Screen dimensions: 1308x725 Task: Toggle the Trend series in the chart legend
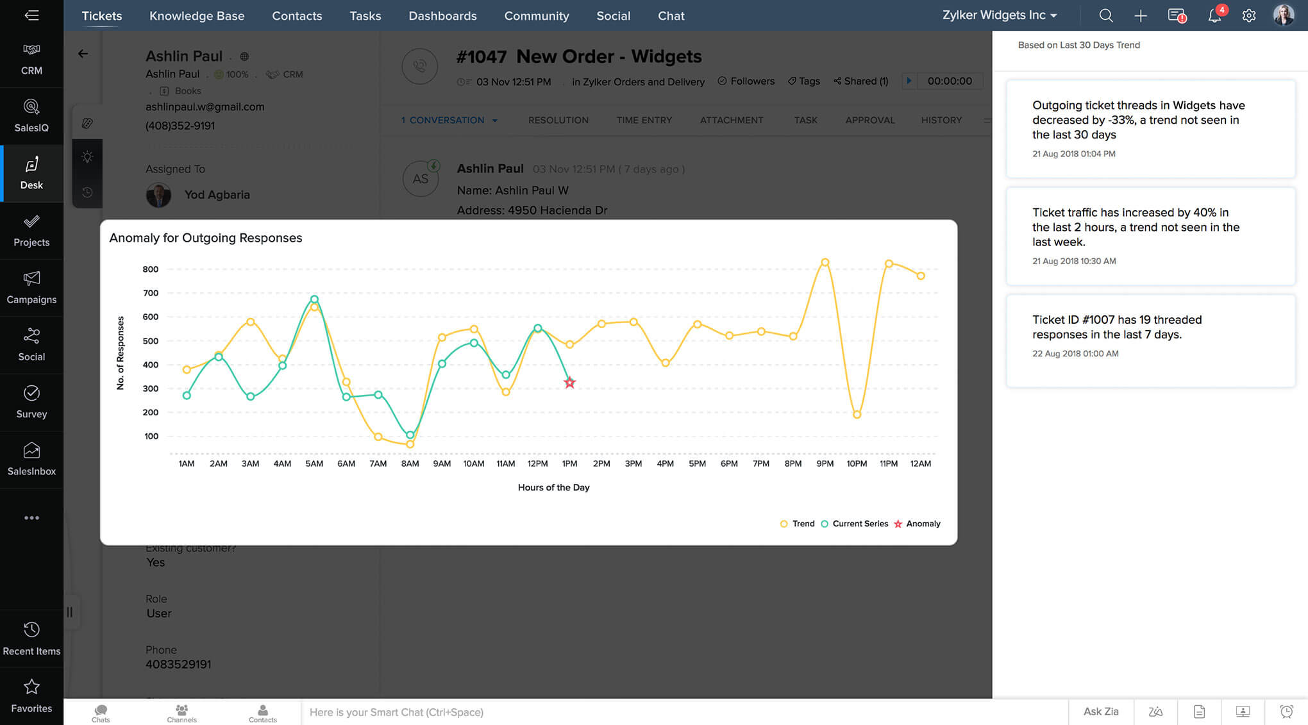click(797, 524)
